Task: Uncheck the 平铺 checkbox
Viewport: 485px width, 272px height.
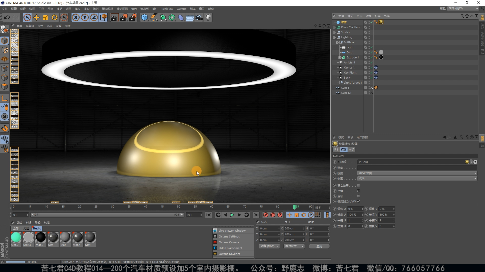Action: (x=358, y=191)
